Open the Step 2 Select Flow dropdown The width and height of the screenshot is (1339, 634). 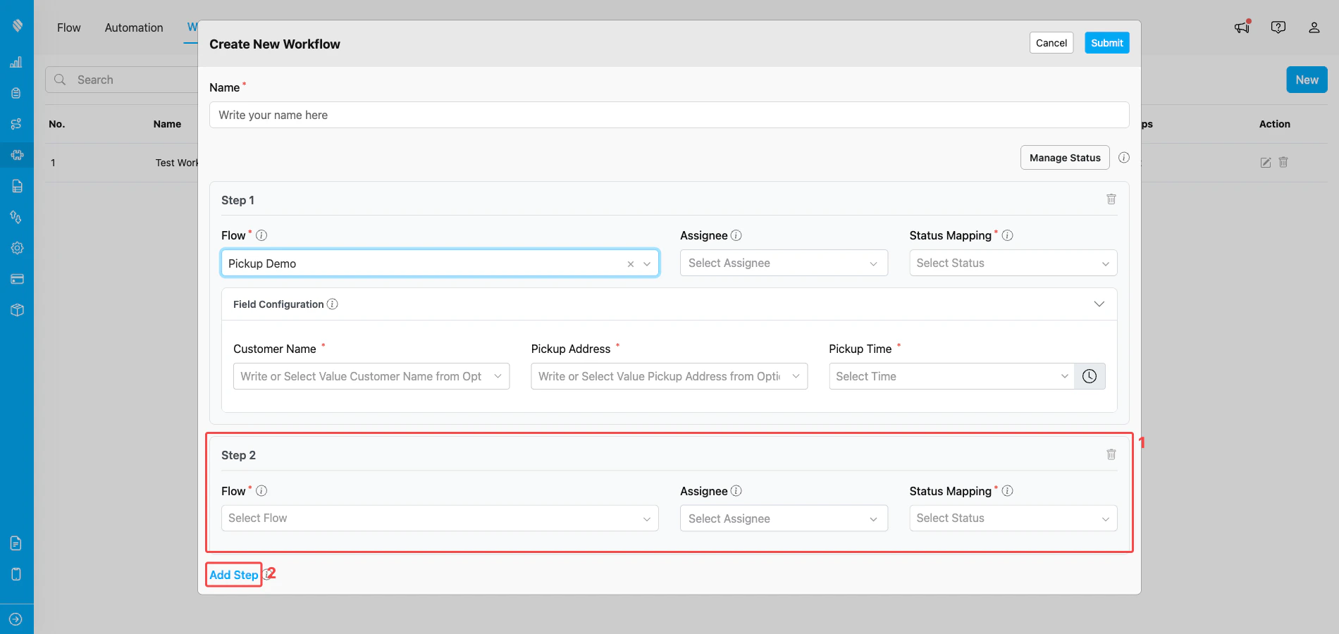pos(440,518)
